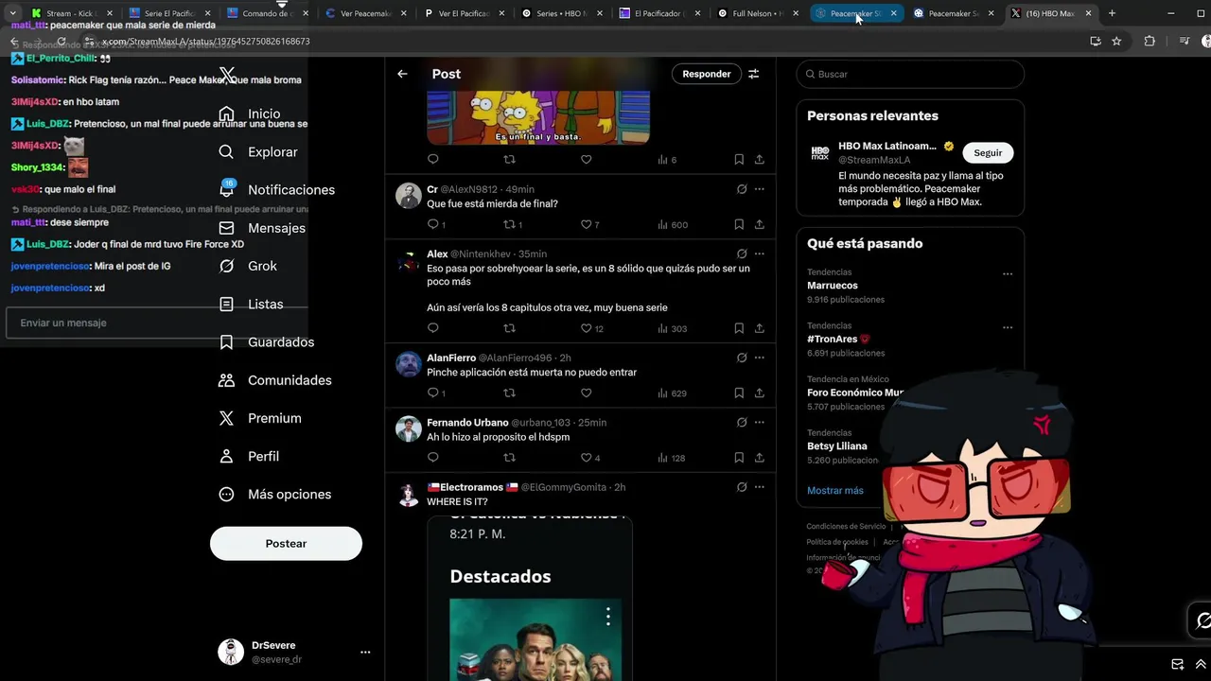Open the Simpsons image in top post

pyautogui.click(x=538, y=117)
